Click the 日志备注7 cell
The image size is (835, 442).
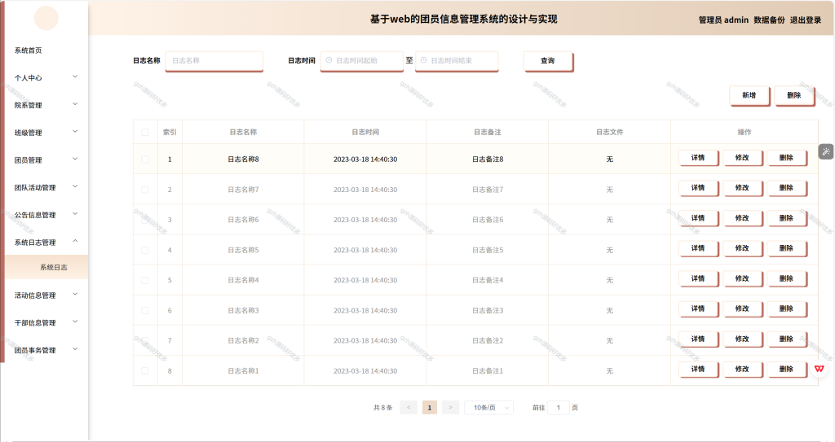coord(488,190)
